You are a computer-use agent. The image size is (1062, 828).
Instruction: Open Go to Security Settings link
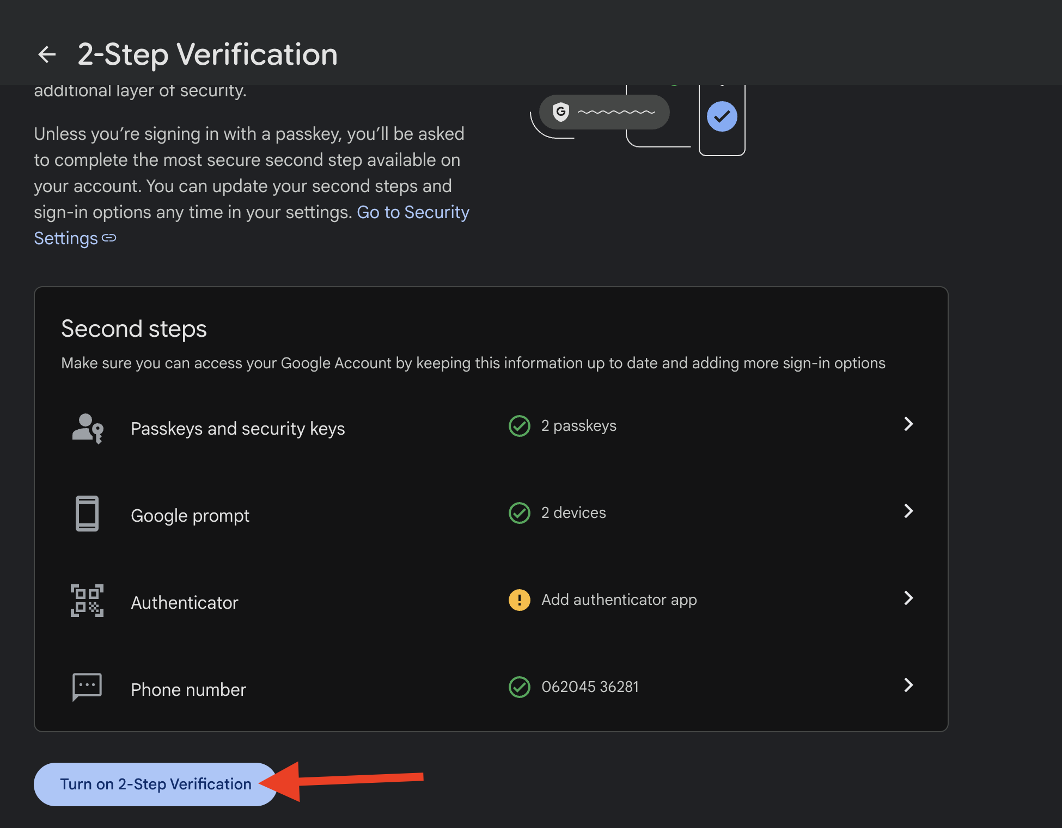413,212
